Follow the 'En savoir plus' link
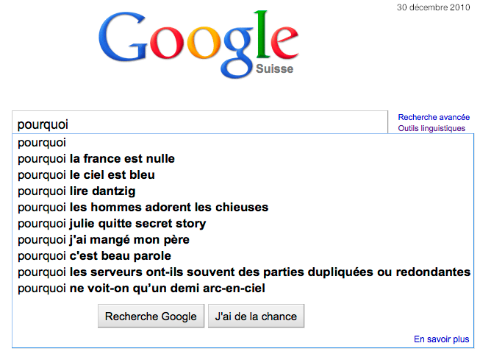 click(x=441, y=339)
